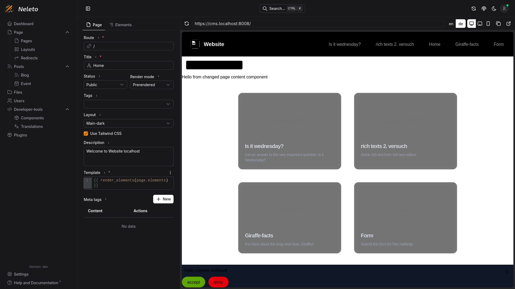Open preview in new tab
The image size is (515, 289).
click(509, 24)
